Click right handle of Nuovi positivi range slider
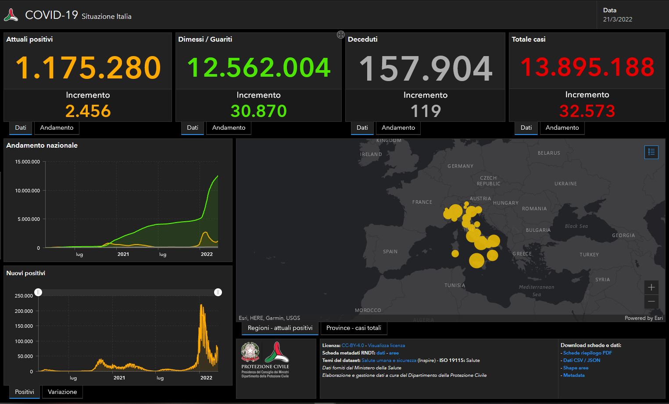 pyautogui.click(x=218, y=292)
